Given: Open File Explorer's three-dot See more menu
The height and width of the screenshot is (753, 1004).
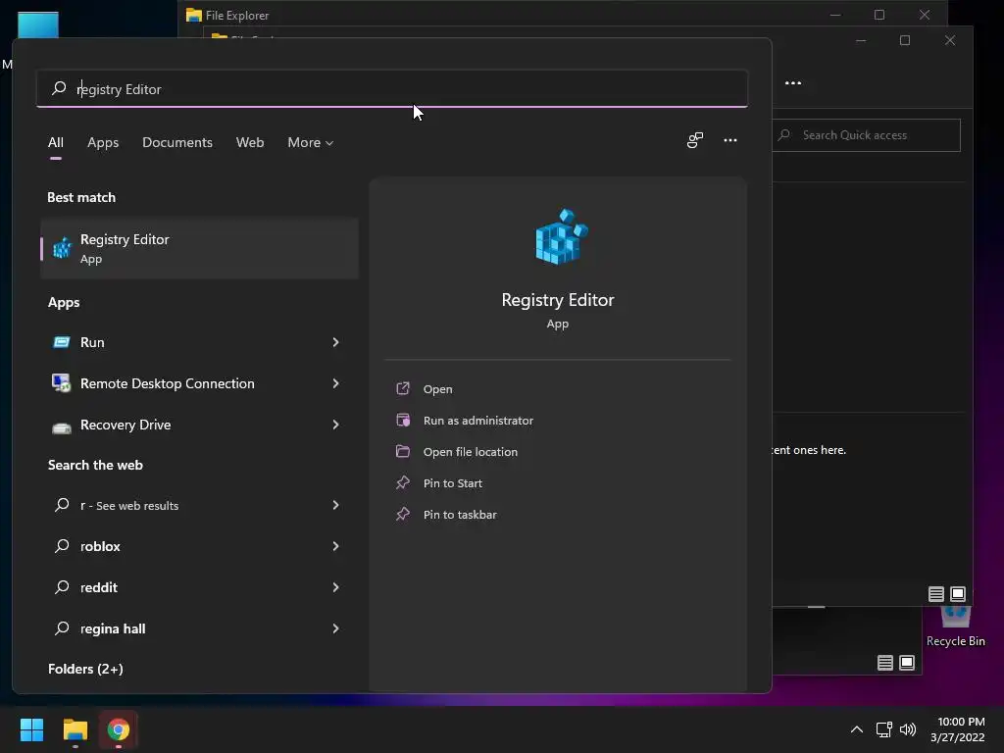Looking at the screenshot, I should coord(792,83).
